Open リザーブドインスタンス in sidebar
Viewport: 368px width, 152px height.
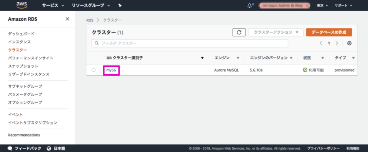point(29,74)
